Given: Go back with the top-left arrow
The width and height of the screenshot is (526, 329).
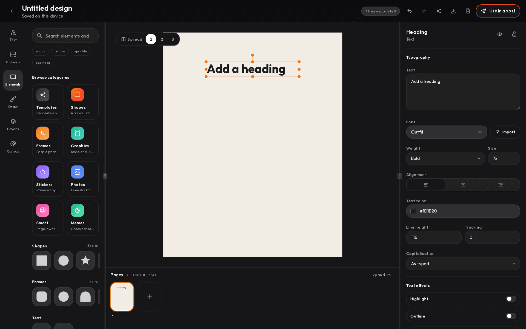Looking at the screenshot, I should tap(12, 11).
